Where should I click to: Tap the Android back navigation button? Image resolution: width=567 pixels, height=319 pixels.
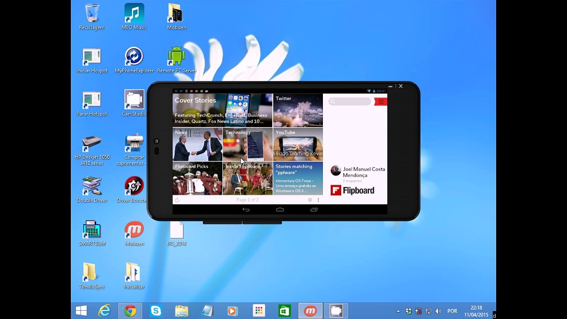[246, 210]
